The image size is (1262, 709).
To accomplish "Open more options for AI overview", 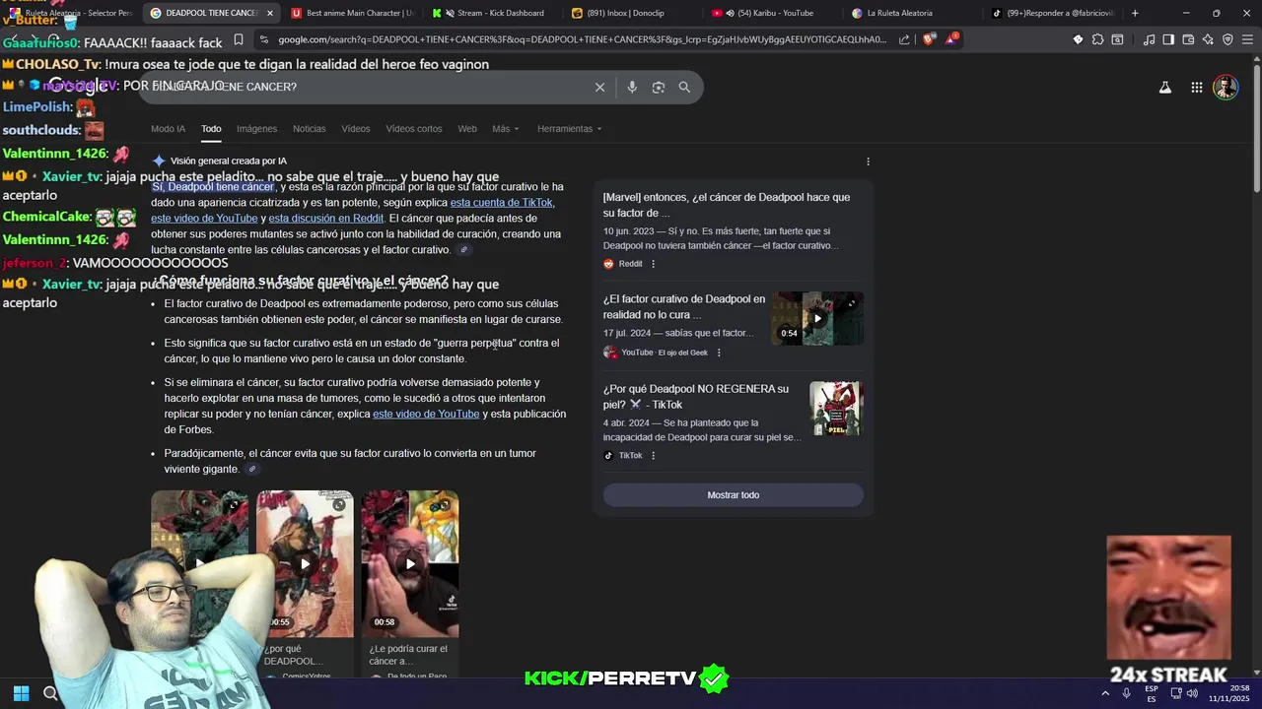I will tap(868, 161).
